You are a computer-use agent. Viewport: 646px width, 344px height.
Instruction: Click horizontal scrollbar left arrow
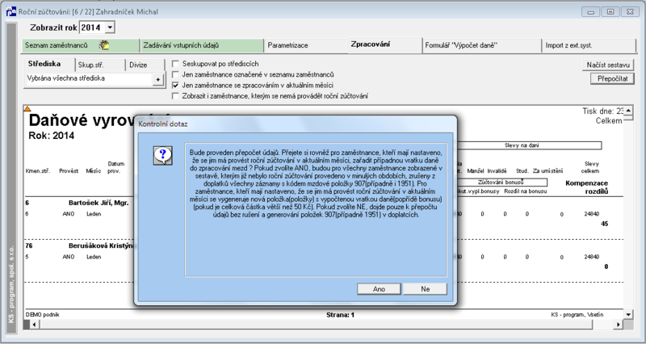point(35,325)
